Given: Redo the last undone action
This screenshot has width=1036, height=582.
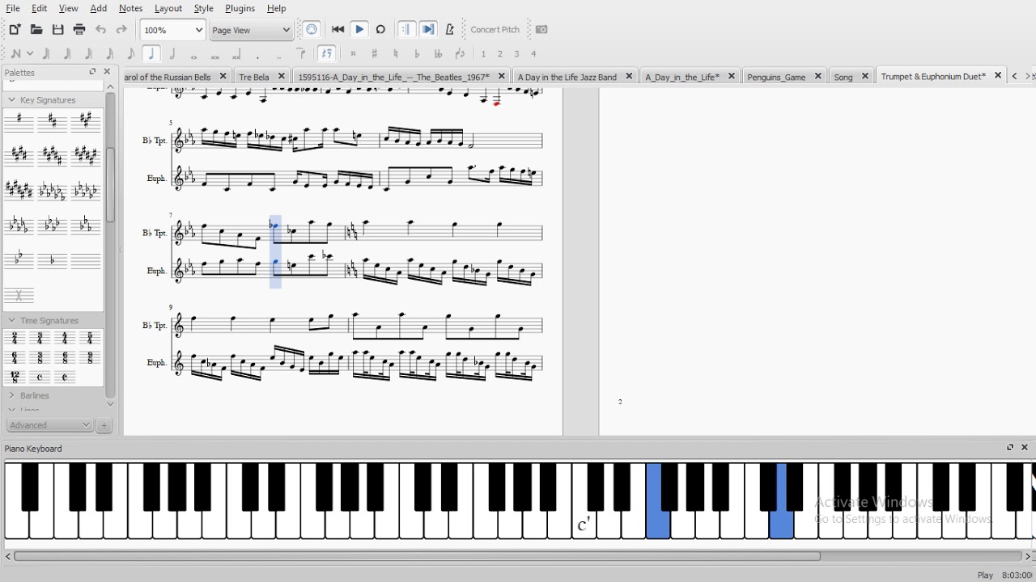Looking at the screenshot, I should click(x=121, y=30).
